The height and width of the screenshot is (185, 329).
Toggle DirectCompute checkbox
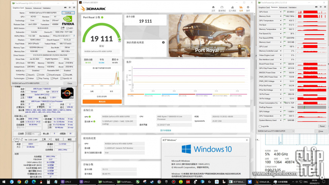point(48,75)
